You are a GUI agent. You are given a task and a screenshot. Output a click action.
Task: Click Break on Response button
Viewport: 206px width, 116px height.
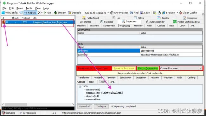124,68
